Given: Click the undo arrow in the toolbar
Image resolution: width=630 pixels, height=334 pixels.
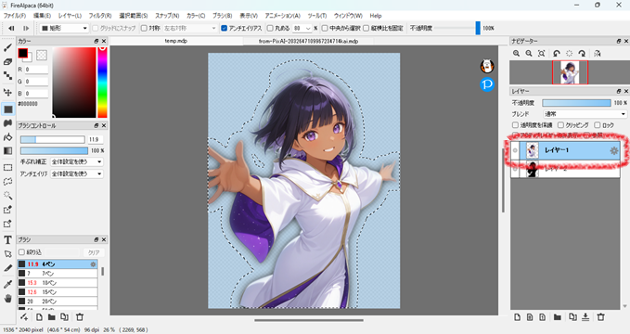Looking at the screenshot, I should click(x=11, y=28).
